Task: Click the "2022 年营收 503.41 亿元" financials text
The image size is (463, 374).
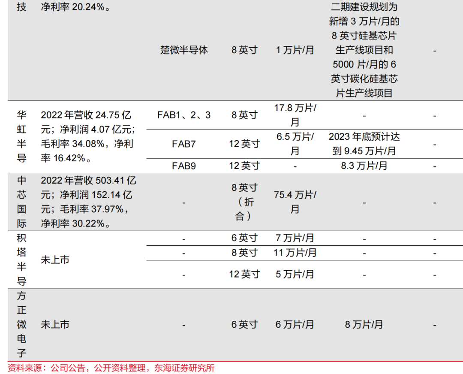Action: 88,187
